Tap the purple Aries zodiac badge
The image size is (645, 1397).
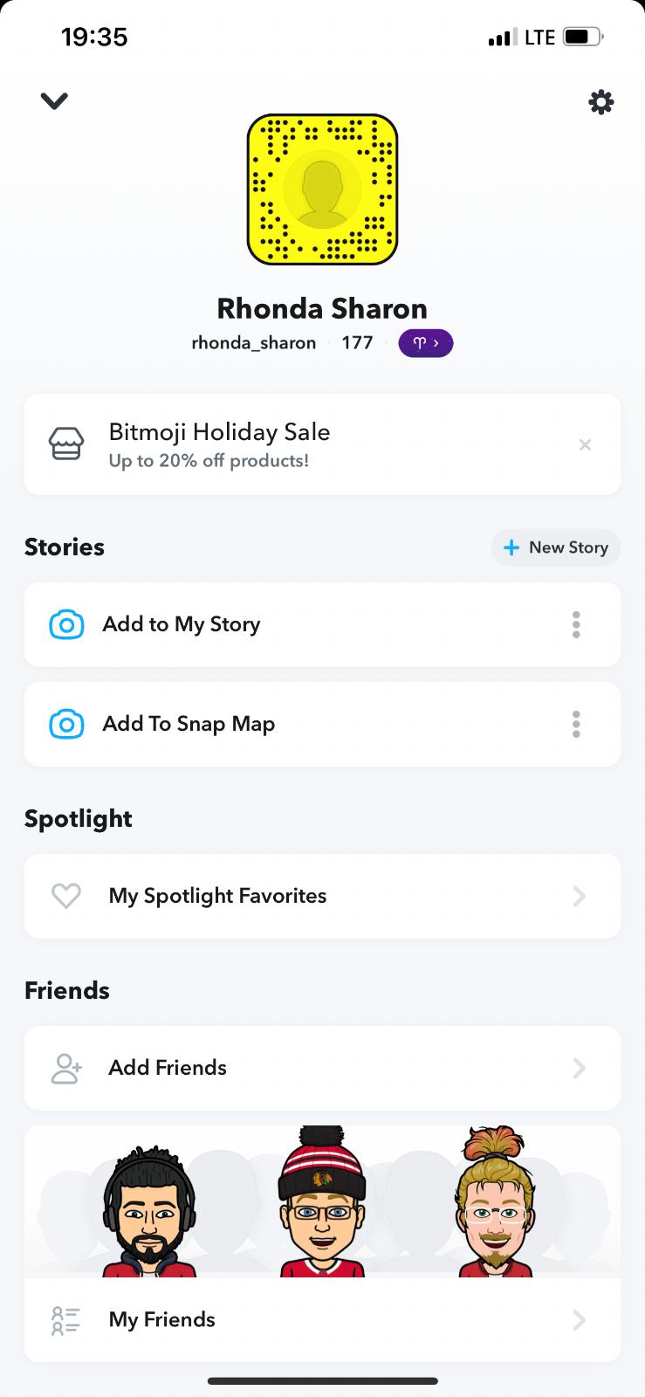[x=425, y=343]
